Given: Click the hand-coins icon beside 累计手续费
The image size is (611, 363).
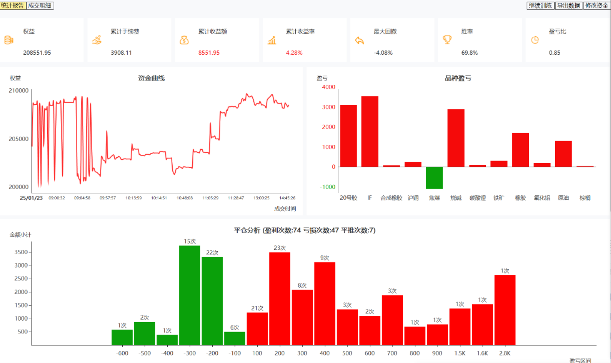Looking at the screenshot, I should click(x=97, y=40).
